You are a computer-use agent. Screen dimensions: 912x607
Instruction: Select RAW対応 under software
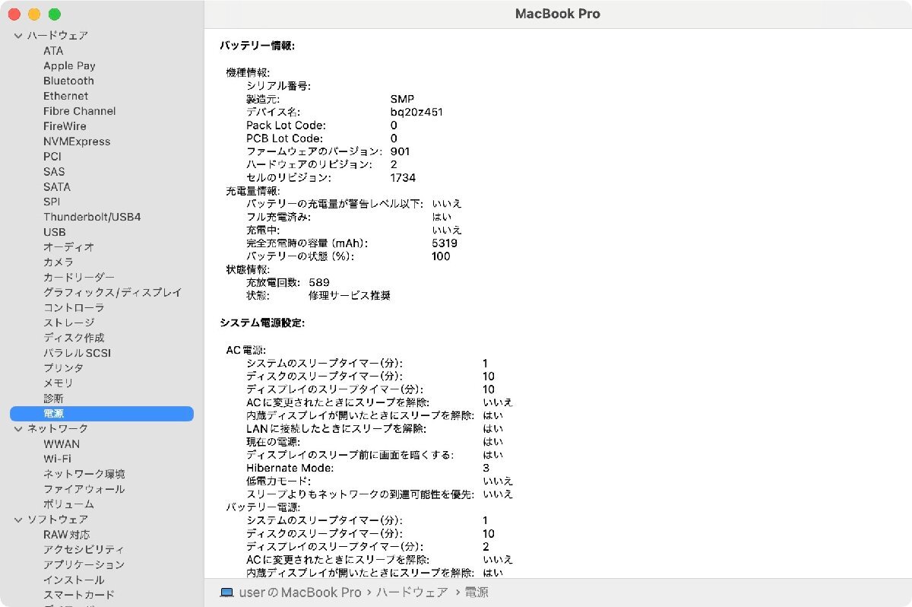(66, 535)
